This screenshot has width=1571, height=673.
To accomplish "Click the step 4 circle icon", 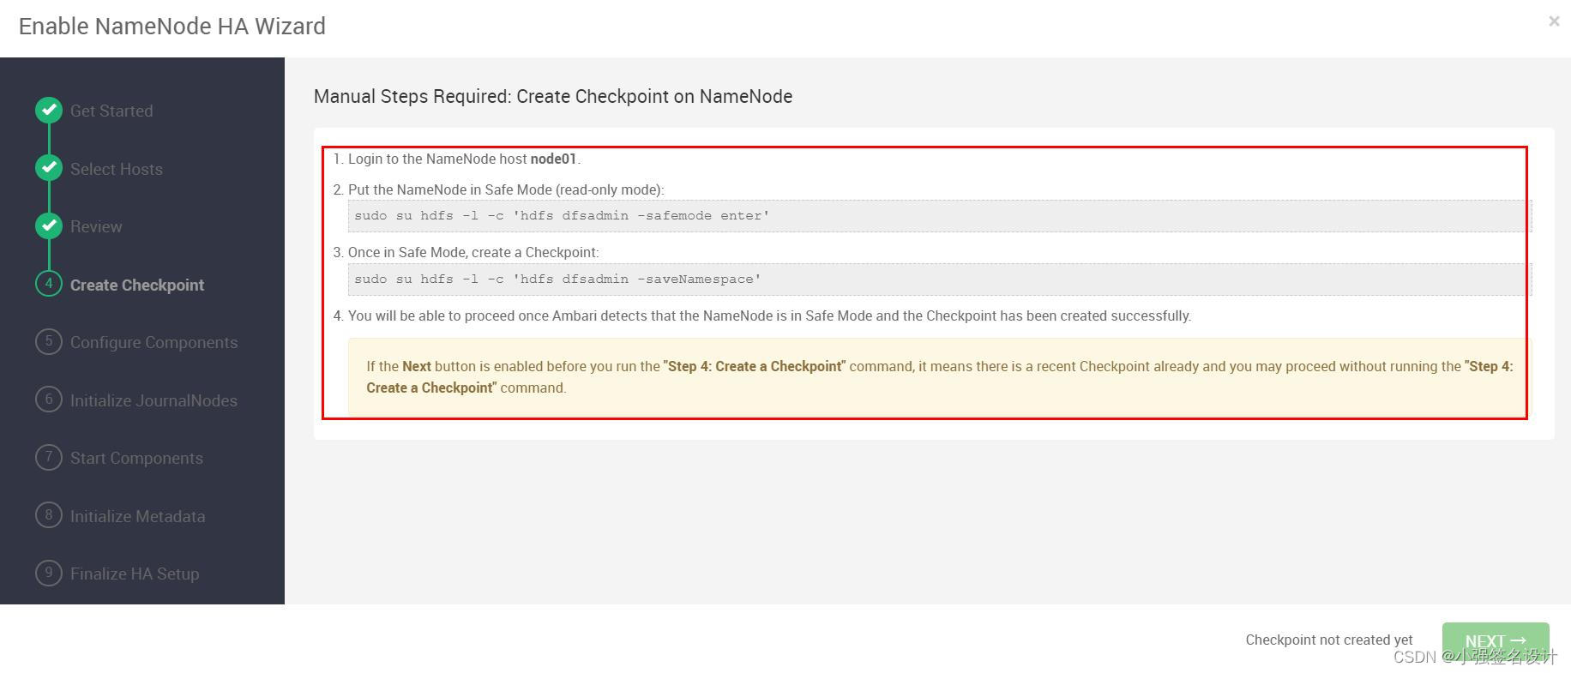I will tap(49, 284).
